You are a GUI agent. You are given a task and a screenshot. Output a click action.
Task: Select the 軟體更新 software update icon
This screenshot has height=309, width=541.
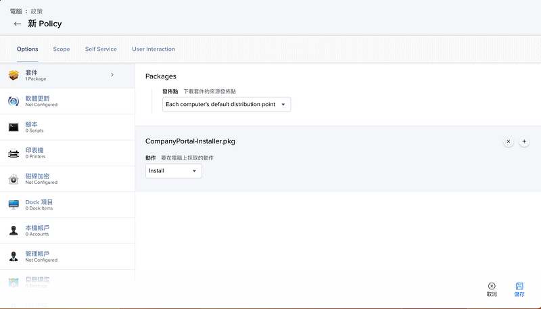14,101
